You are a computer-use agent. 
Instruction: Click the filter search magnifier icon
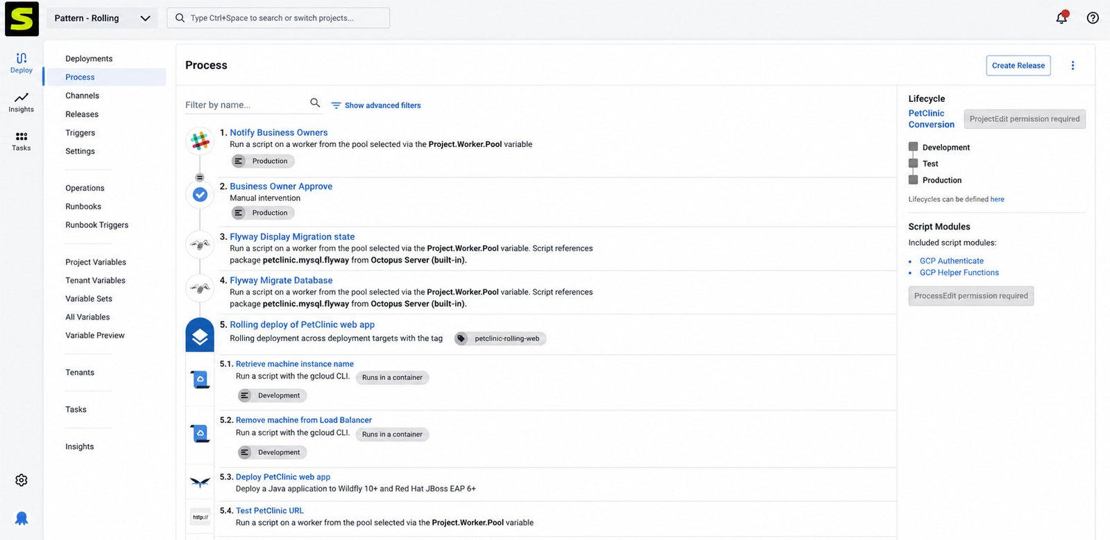coord(315,103)
